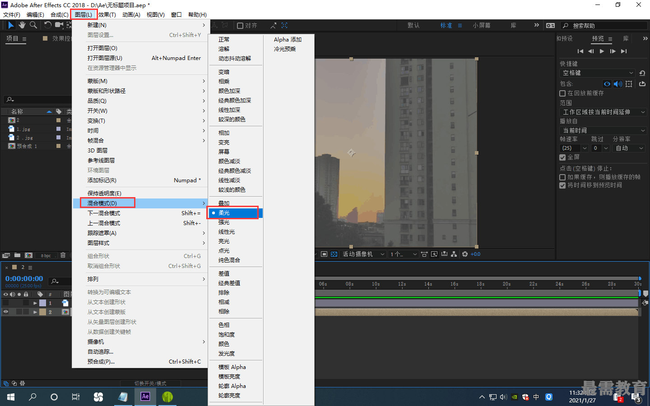The height and width of the screenshot is (406, 650).
Task: Click the interpret footage icon in Project panel
Action: 6,255
